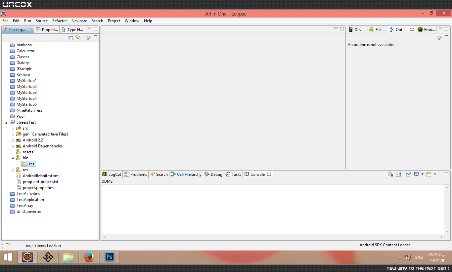The height and width of the screenshot is (272, 452).
Task: Toggle Link with Editor in Package Explorer
Action: pyautogui.click(x=78, y=38)
